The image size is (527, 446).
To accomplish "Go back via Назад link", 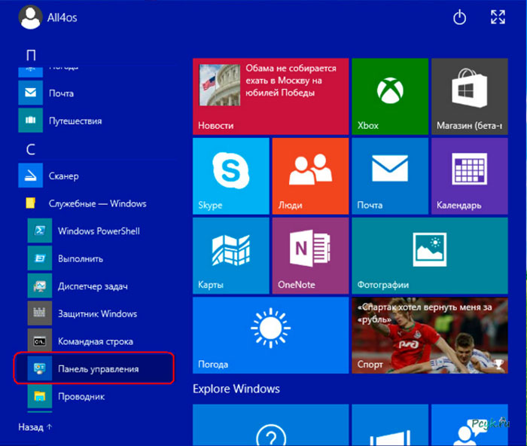I will [35, 427].
